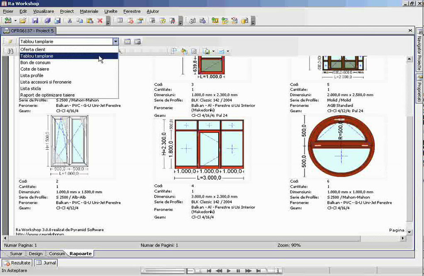Choose Bon de consum report
424x276 pixels.
(x=69, y=62)
